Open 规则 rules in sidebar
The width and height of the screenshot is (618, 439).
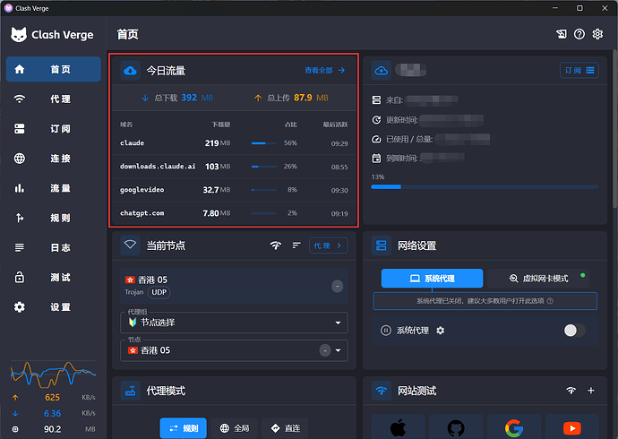pos(53,218)
